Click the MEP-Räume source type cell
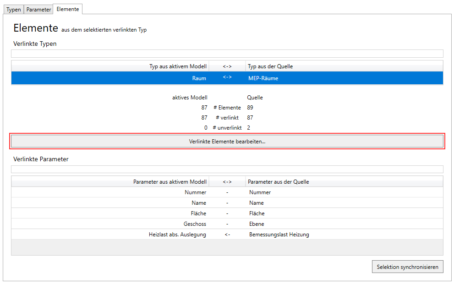The width and height of the screenshot is (454, 284). pyautogui.click(x=263, y=78)
